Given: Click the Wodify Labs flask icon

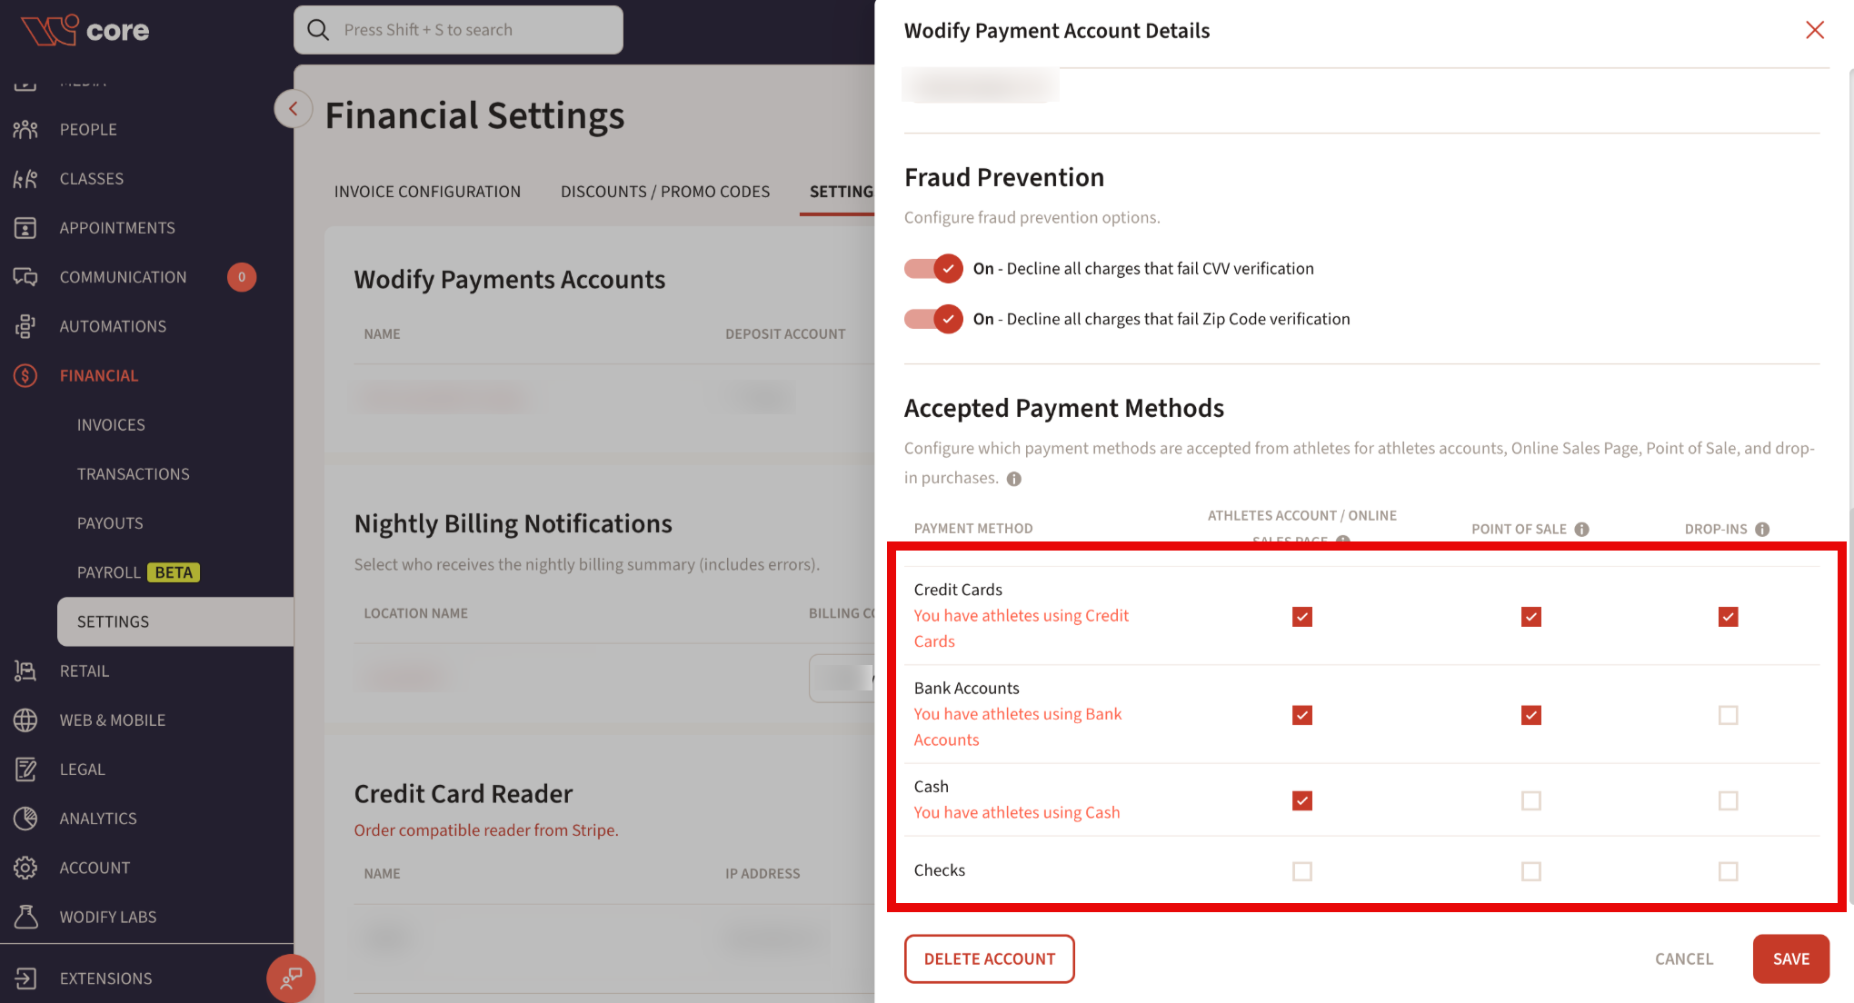Looking at the screenshot, I should coord(25,917).
